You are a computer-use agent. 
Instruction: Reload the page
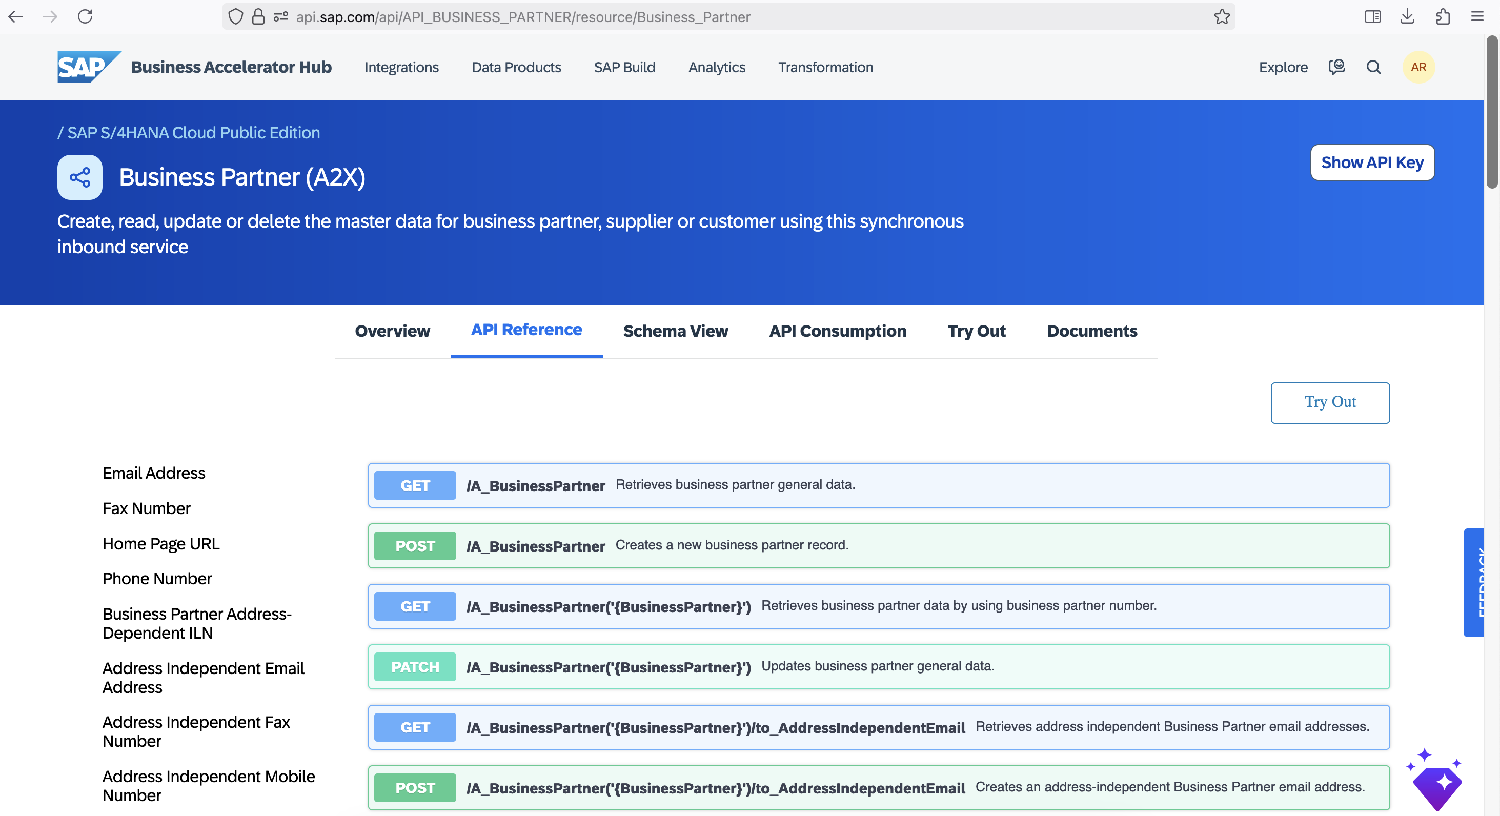click(x=86, y=17)
